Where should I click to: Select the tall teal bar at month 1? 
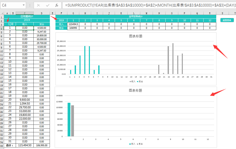pyautogui.click(x=69, y=120)
